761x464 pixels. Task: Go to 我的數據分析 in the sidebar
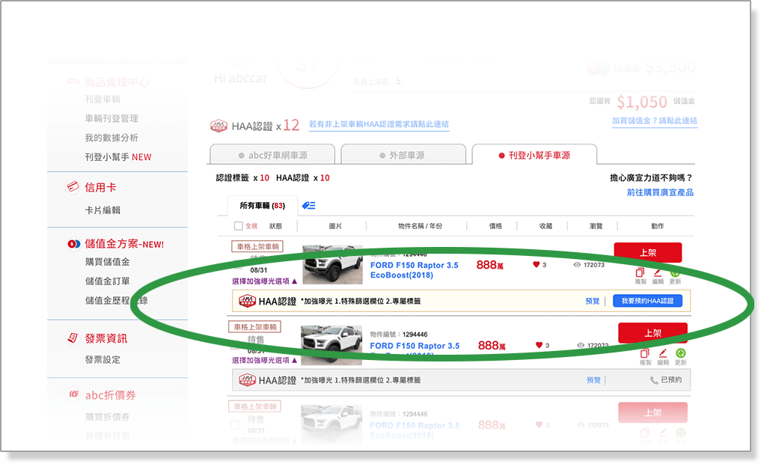point(111,138)
